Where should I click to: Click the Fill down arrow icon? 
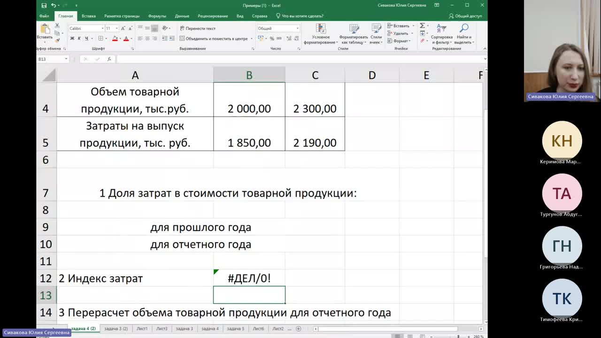pos(422,33)
